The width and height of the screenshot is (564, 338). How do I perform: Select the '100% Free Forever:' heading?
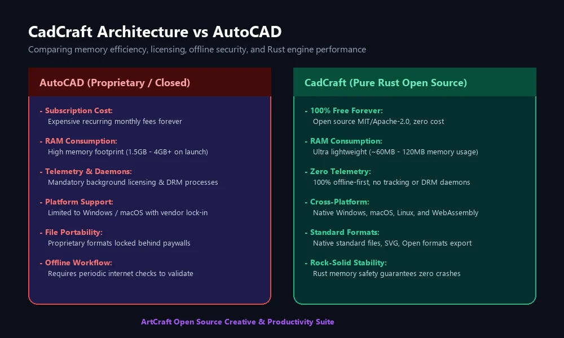click(x=346, y=110)
